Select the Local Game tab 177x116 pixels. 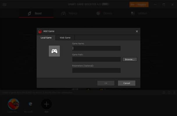[x=46, y=38]
